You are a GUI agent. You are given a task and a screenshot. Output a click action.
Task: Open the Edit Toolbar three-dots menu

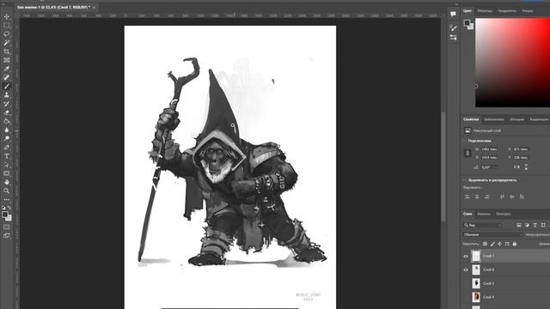[7, 200]
